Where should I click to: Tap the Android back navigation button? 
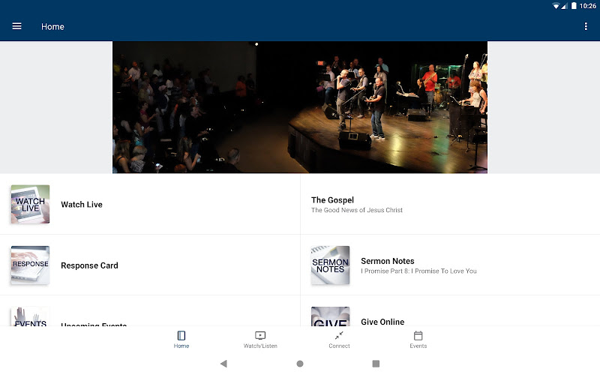click(223, 364)
